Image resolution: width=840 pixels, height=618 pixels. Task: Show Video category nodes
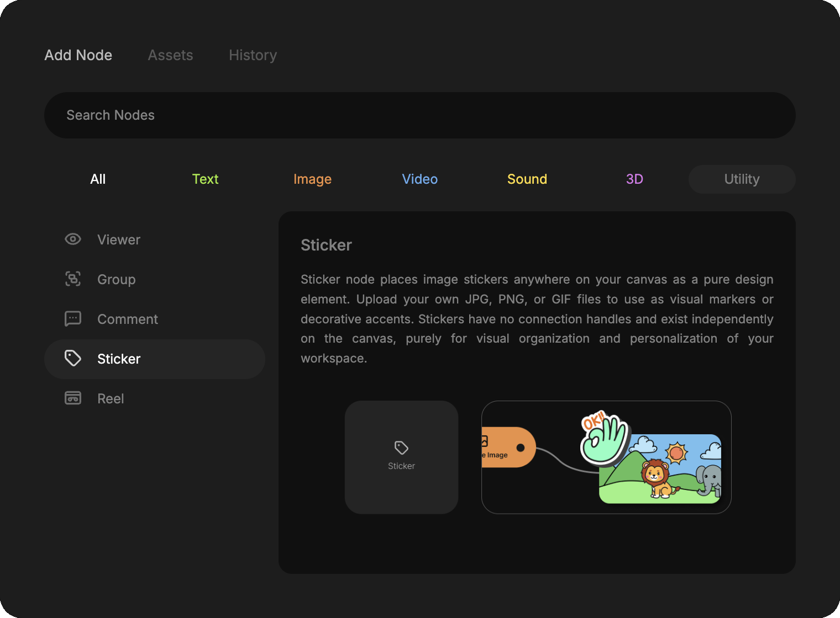419,179
